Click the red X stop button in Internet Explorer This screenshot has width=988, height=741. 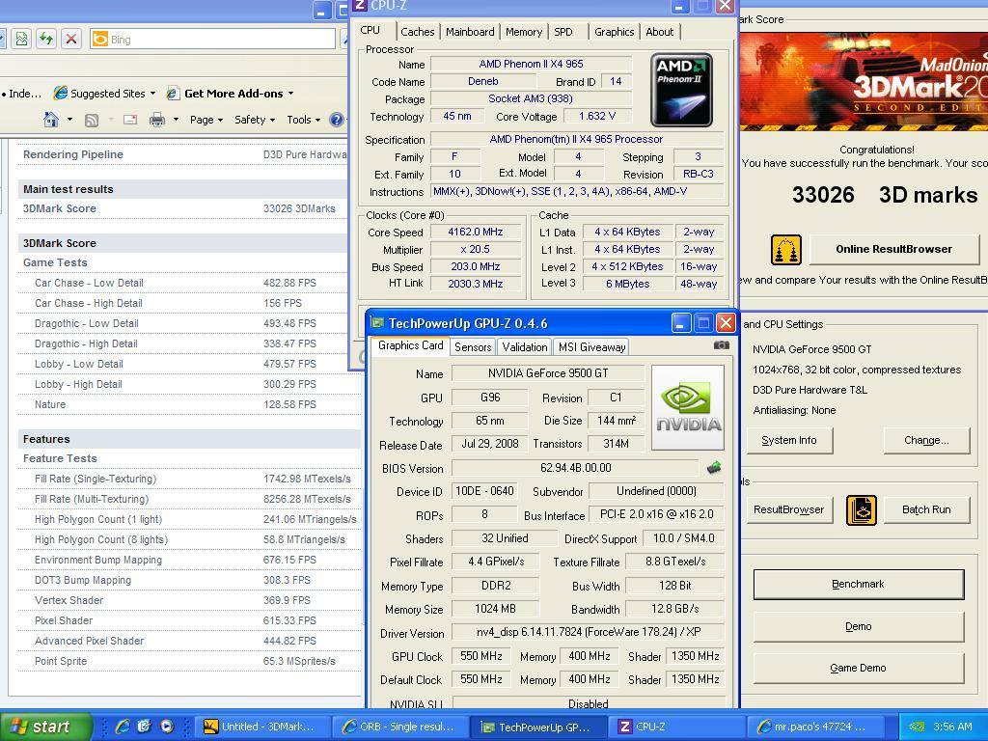pos(71,39)
